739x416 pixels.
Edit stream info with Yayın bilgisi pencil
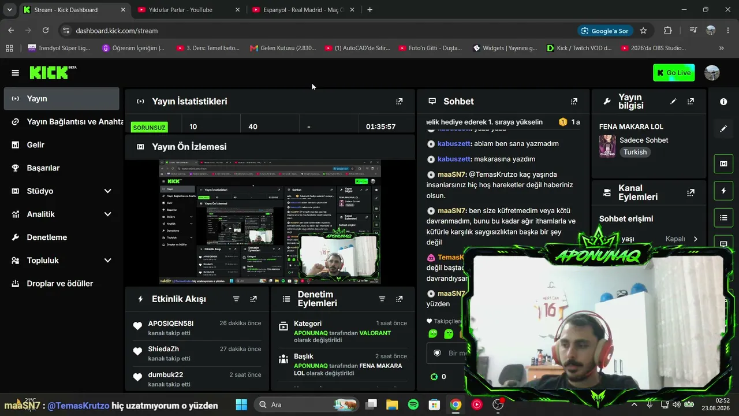(x=673, y=101)
